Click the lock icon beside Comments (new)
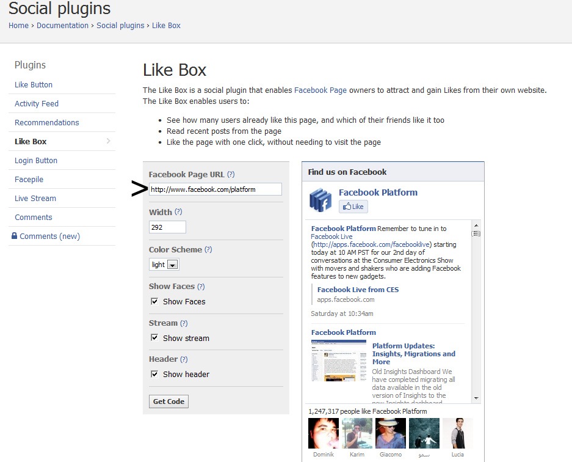The image size is (572, 462). [14, 235]
